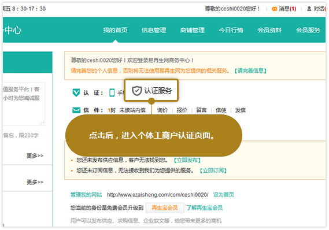This screenshot has height=230, width=329.
Task: Click the orange envelope message icon
Action: click(x=274, y=9)
